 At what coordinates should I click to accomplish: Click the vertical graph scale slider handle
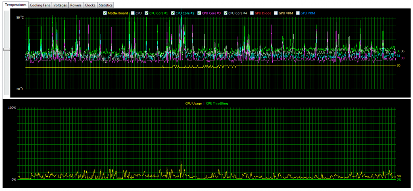point(6,49)
